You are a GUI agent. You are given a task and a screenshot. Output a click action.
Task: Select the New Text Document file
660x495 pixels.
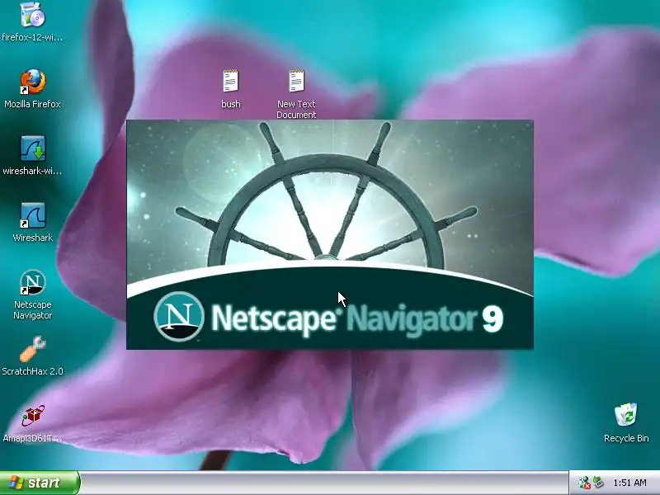tap(296, 81)
